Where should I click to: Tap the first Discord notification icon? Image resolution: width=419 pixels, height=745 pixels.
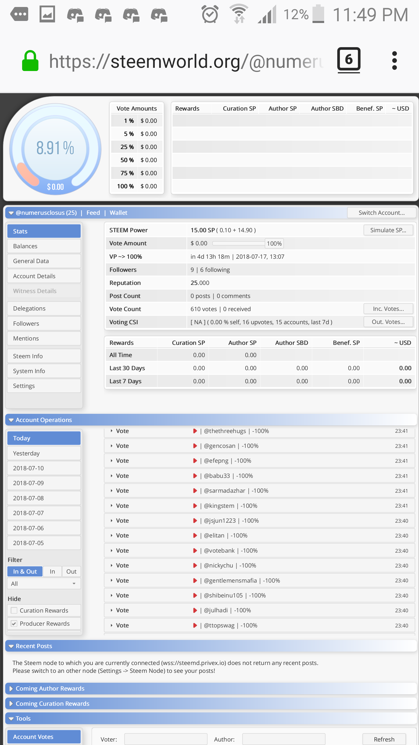coord(75,15)
